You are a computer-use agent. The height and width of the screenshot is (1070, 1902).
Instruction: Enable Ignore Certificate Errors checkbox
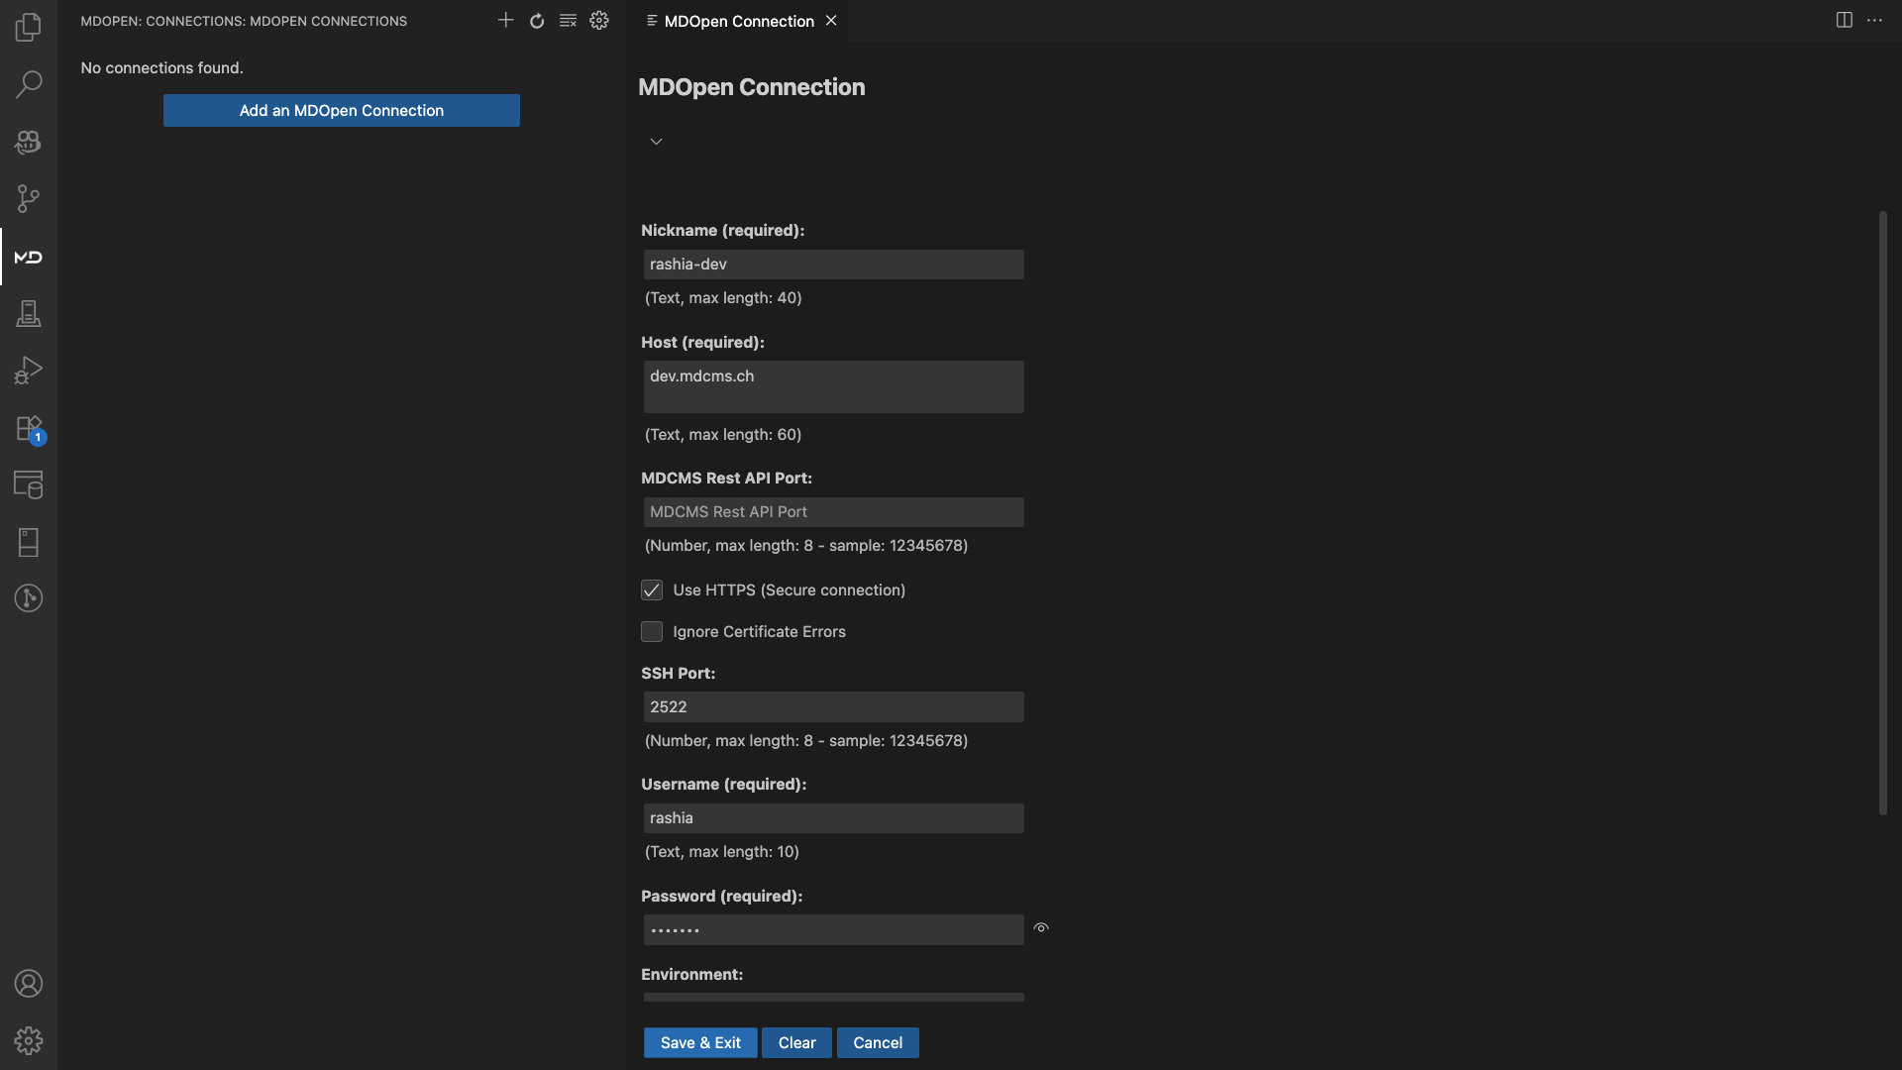click(x=652, y=632)
